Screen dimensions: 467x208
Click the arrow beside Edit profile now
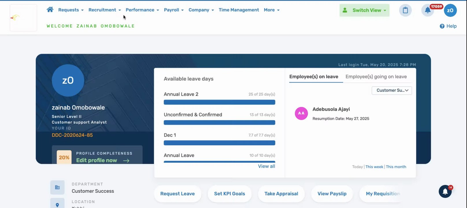click(x=126, y=161)
